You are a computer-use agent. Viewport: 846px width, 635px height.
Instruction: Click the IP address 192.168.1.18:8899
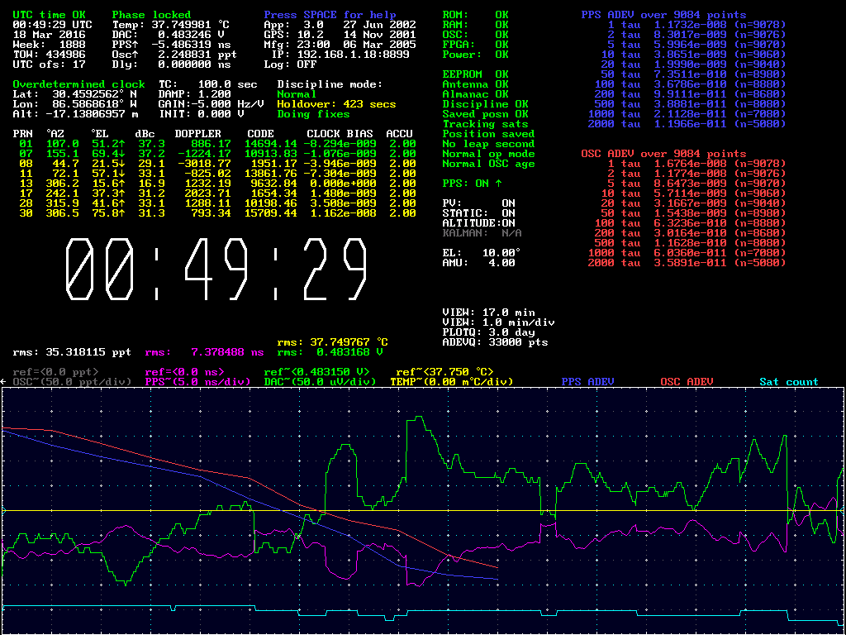point(353,55)
